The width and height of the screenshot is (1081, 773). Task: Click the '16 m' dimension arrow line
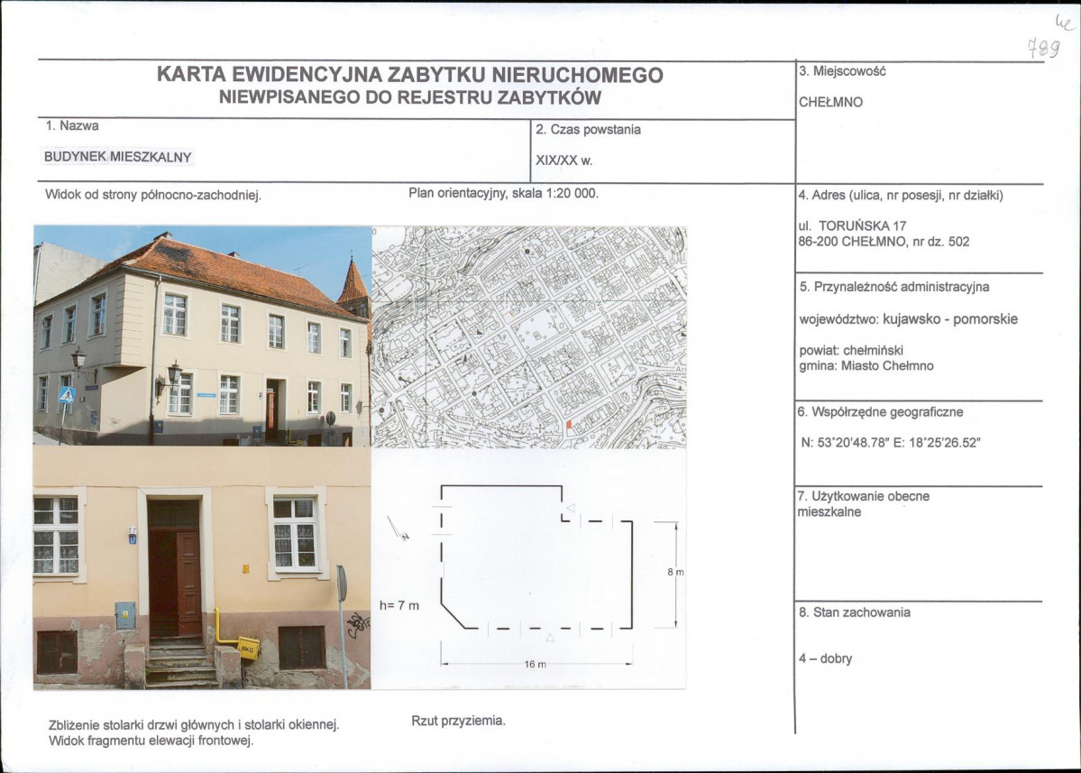534,663
